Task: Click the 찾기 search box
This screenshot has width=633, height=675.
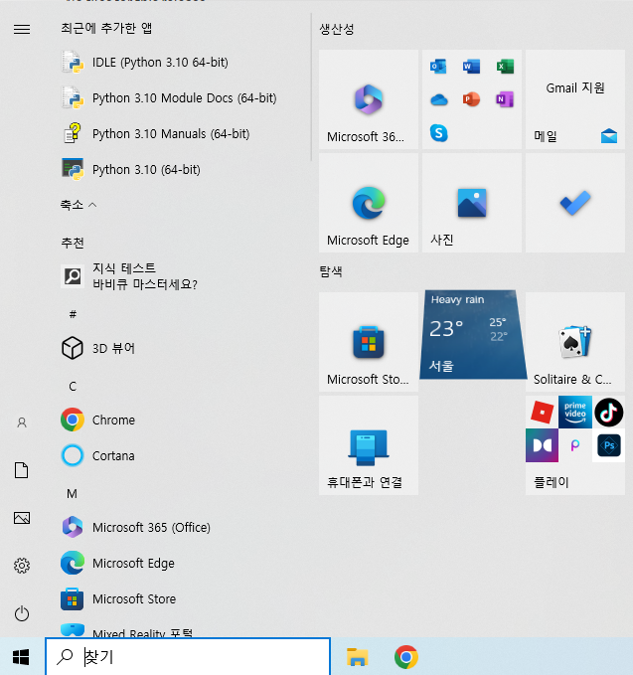Action: (188, 657)
